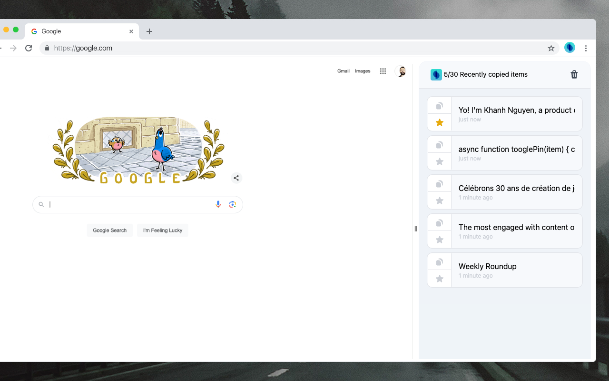Image resolution: width=609 pixels, height=381 pixels.
Task: Open the Google account profile menu
Action: pyautogui.click(x=401, y=70)
